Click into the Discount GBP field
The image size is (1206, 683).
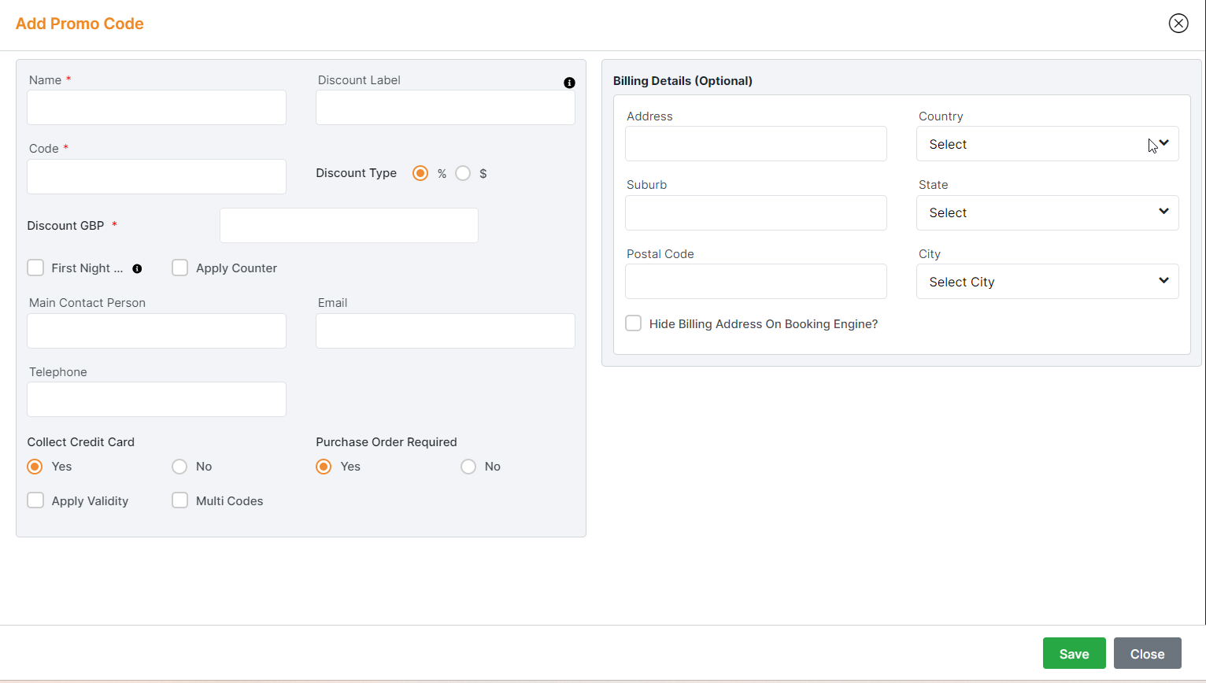point(349,226)
